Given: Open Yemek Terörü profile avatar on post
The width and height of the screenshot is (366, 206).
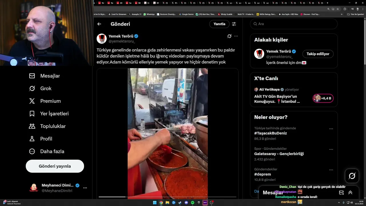Looking at the screenshot, I should click(102, 38).
